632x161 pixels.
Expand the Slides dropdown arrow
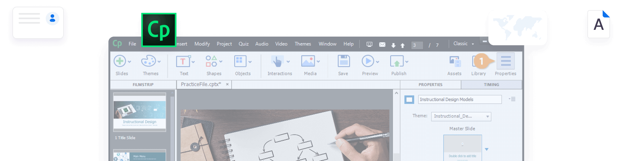pyautogui.click(x=129, y=62)
